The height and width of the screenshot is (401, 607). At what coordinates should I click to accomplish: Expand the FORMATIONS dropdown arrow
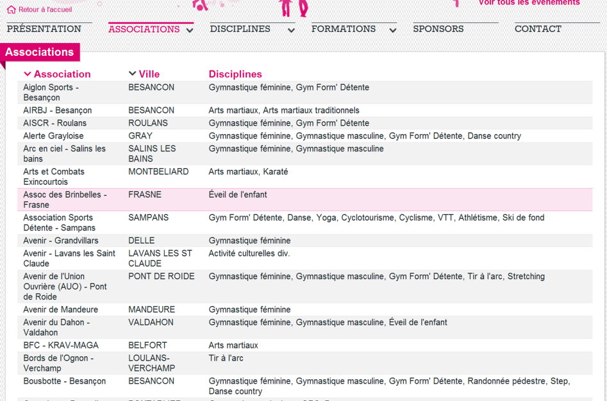(x=392, y=30)
